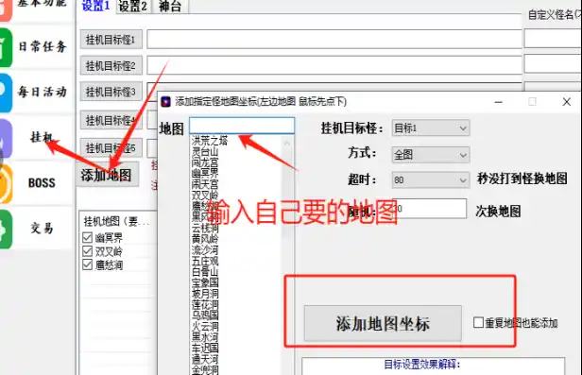
Task: Select 莲花洞 in the map list
Action: click(x=205, y=305)
